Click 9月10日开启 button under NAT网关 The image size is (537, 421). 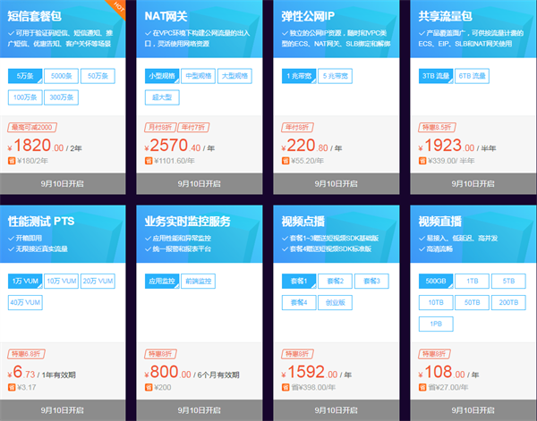tap(199, 183)
